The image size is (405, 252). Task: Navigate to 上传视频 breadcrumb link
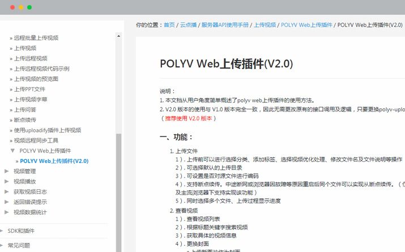coord(265,25)
